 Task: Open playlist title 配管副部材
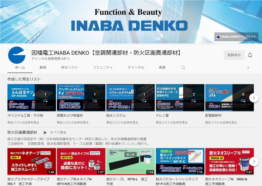click(x=213, y=115)
